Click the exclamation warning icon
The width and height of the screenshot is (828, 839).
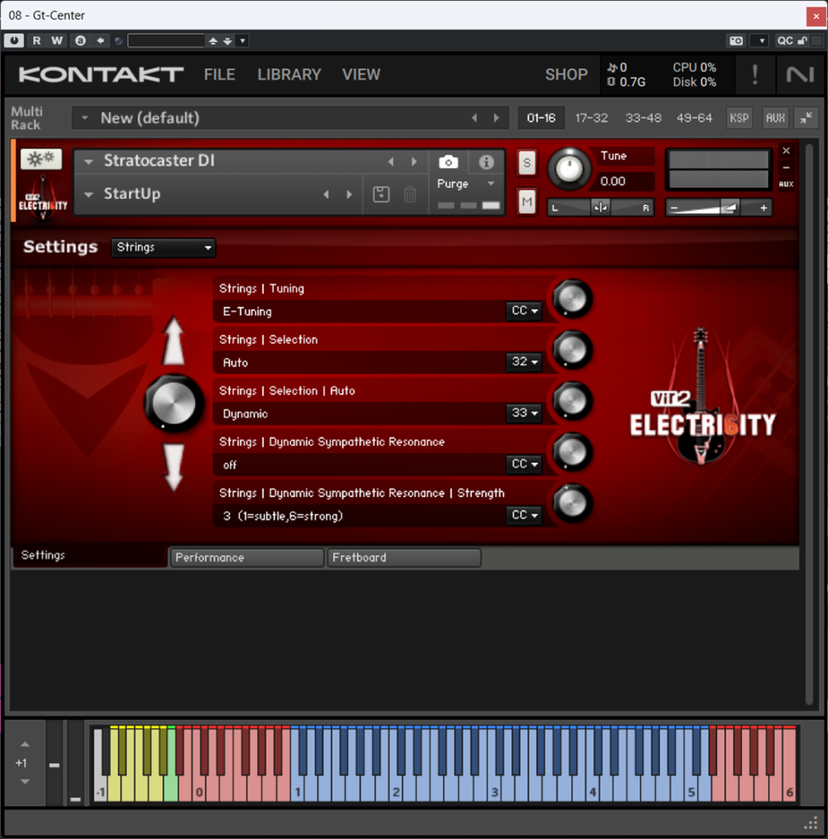point(754,75)
